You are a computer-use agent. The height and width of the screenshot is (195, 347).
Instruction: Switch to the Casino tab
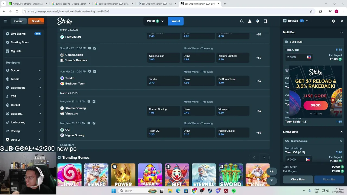[19, 21]
